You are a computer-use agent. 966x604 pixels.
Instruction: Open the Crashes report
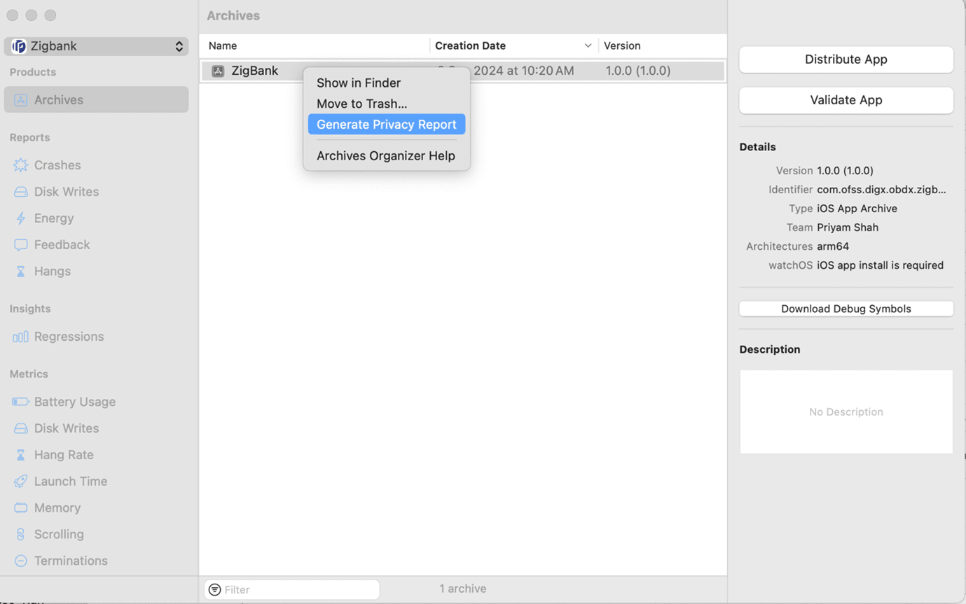(x=57, y=165)
